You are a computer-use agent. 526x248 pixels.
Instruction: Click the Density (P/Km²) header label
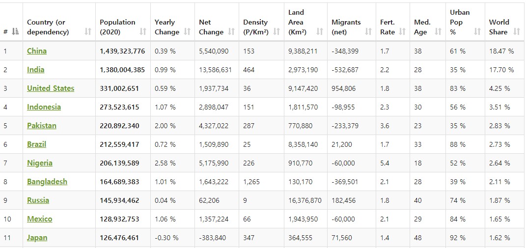click(x=255, y=27)
